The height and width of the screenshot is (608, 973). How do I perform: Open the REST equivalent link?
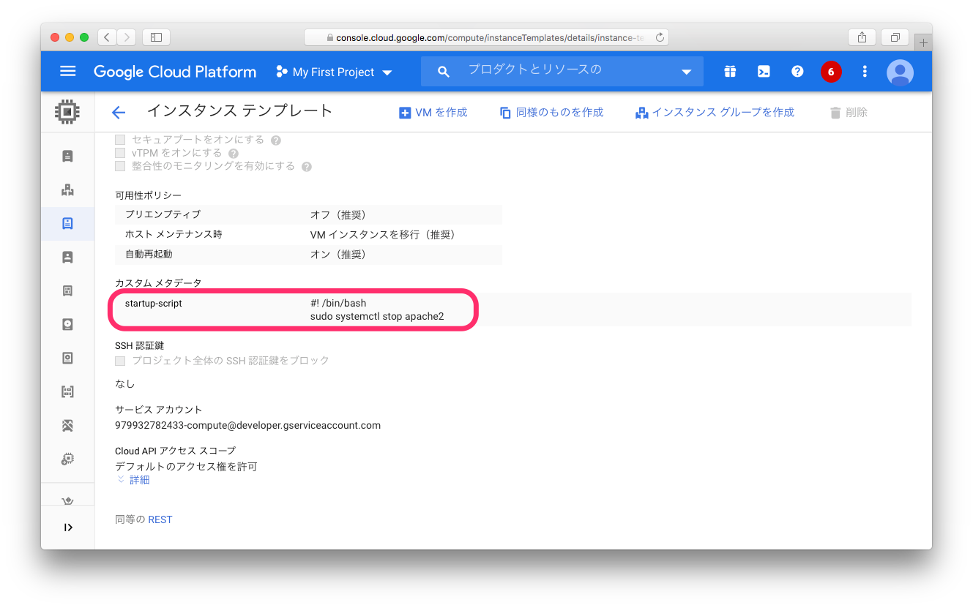160,519
